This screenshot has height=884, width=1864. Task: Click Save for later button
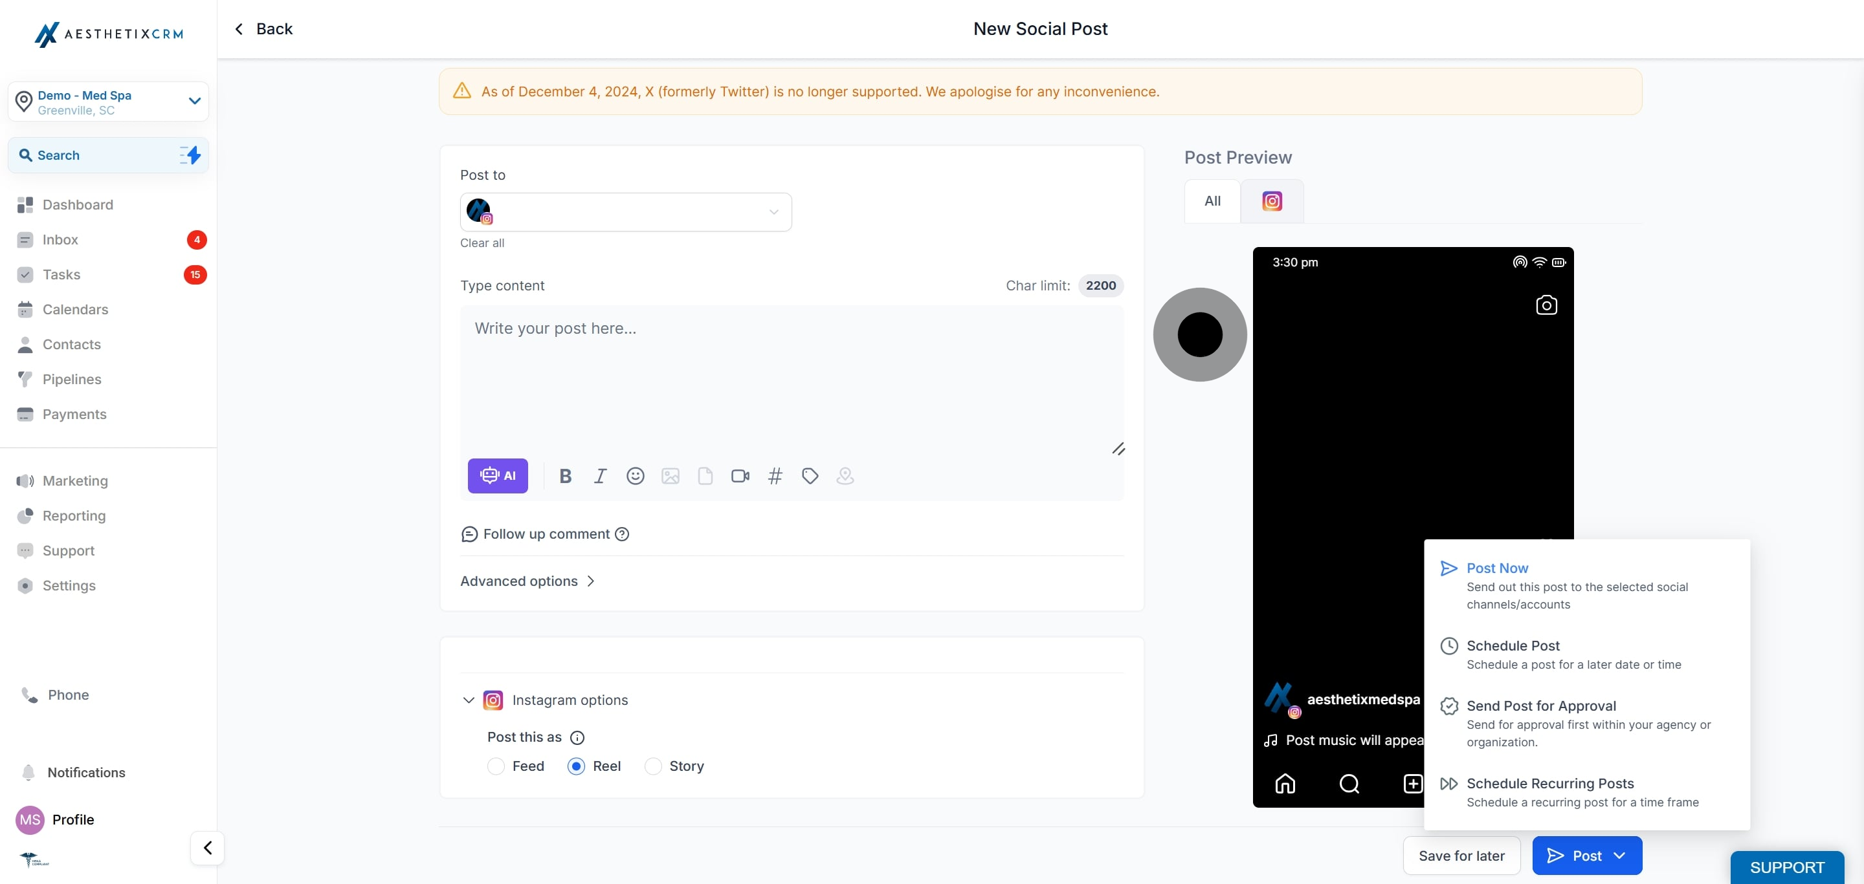coord(1461,856)
